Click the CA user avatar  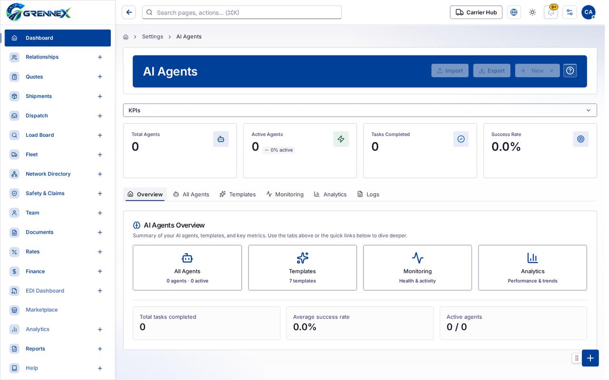coord(588,12)
